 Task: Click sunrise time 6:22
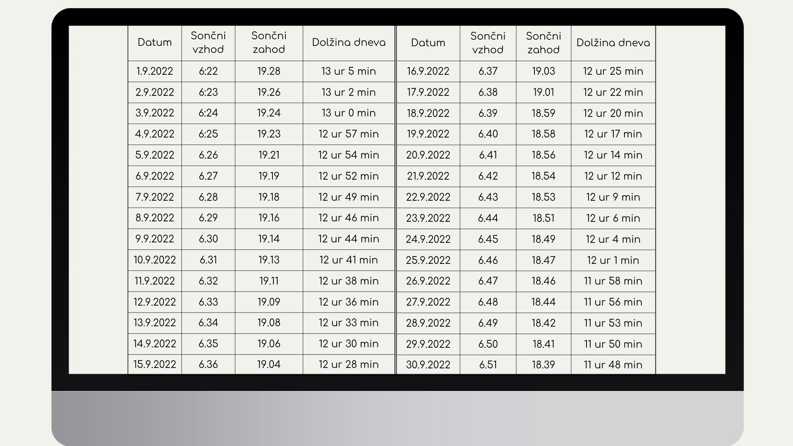[x=208, y=71]
